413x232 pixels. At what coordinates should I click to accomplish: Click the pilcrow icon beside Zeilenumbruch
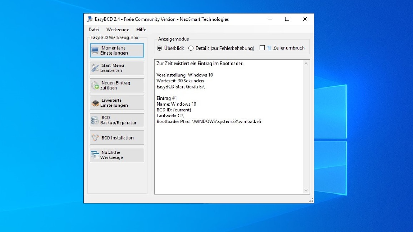(x=269, y=48)
